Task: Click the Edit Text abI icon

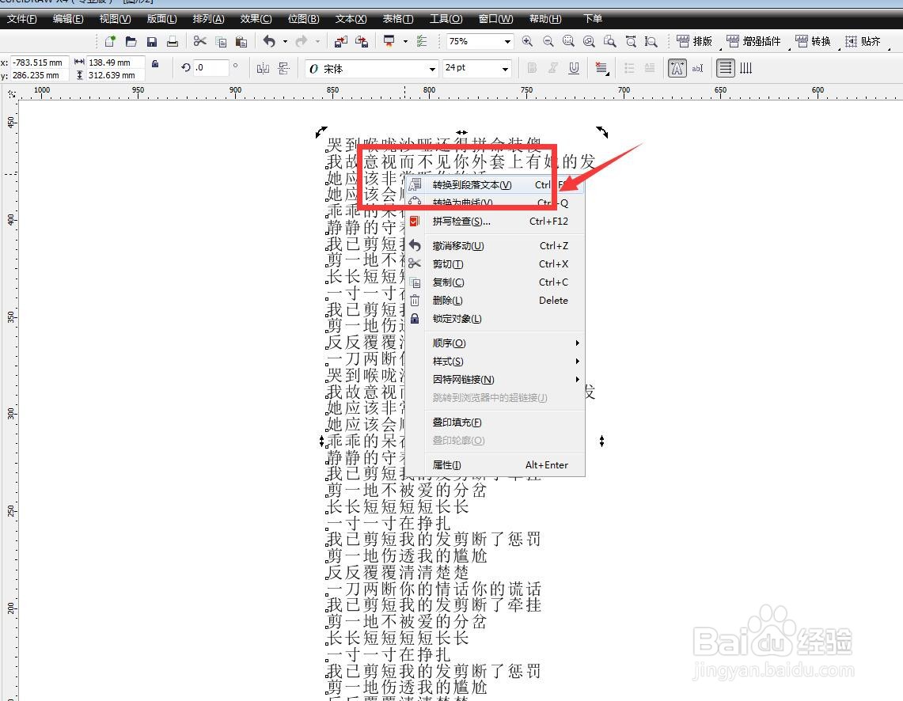Action: (697, 69)
